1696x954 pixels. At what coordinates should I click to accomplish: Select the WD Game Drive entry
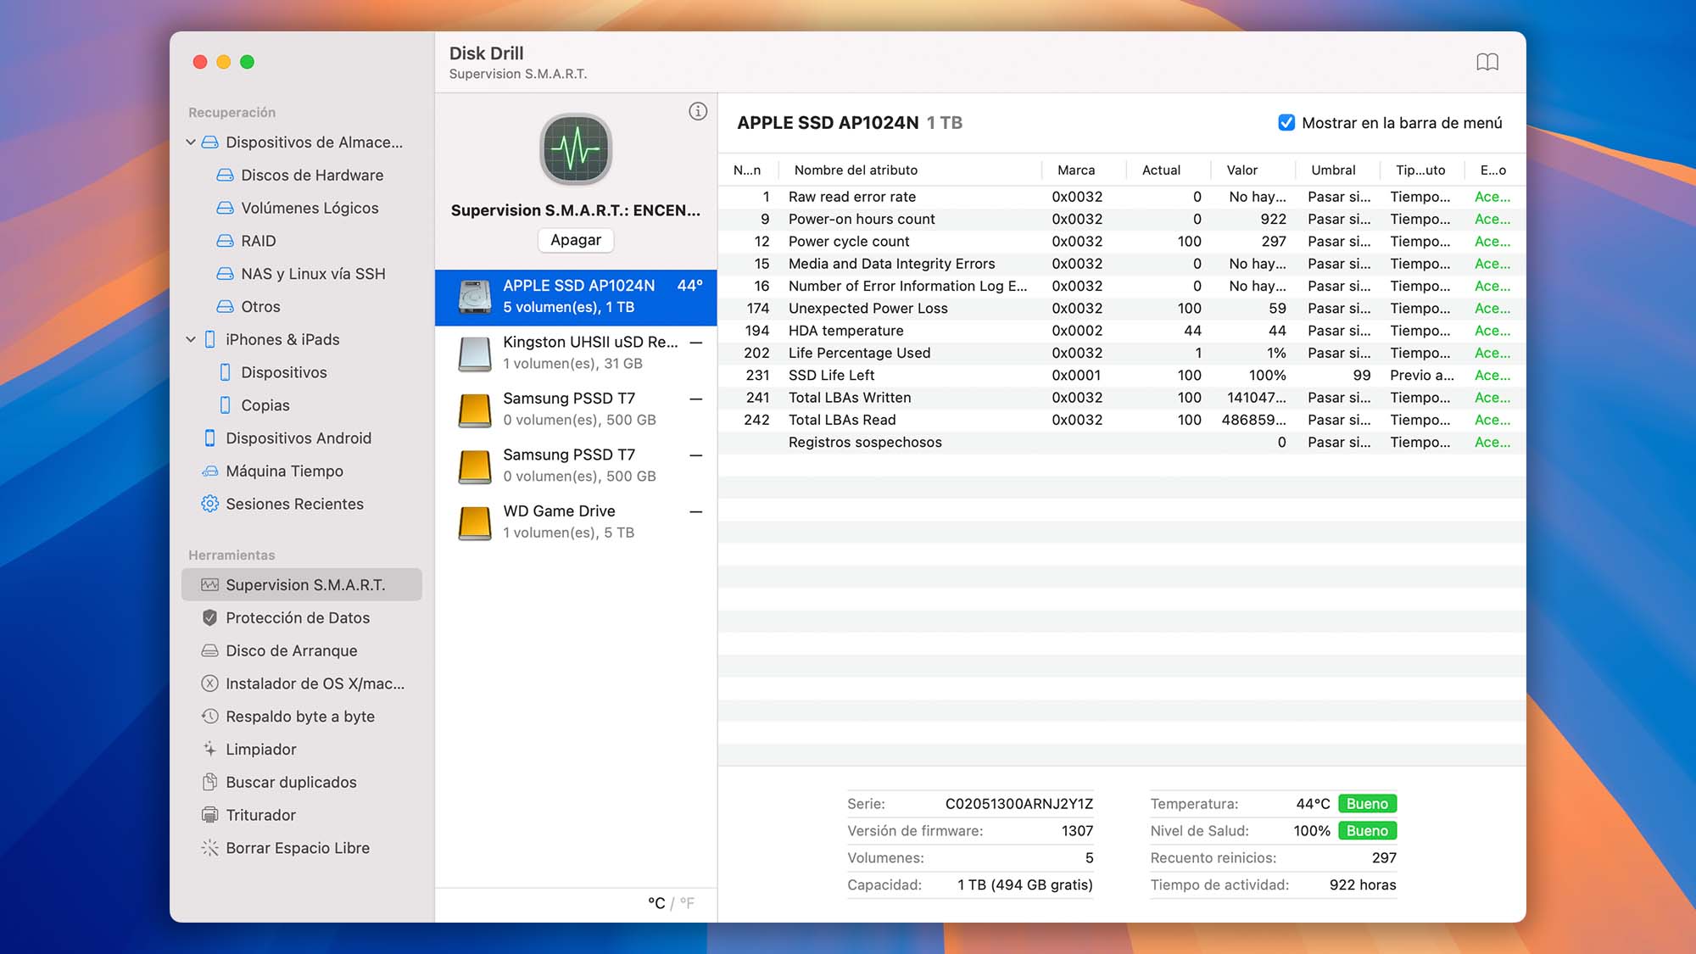576,522
